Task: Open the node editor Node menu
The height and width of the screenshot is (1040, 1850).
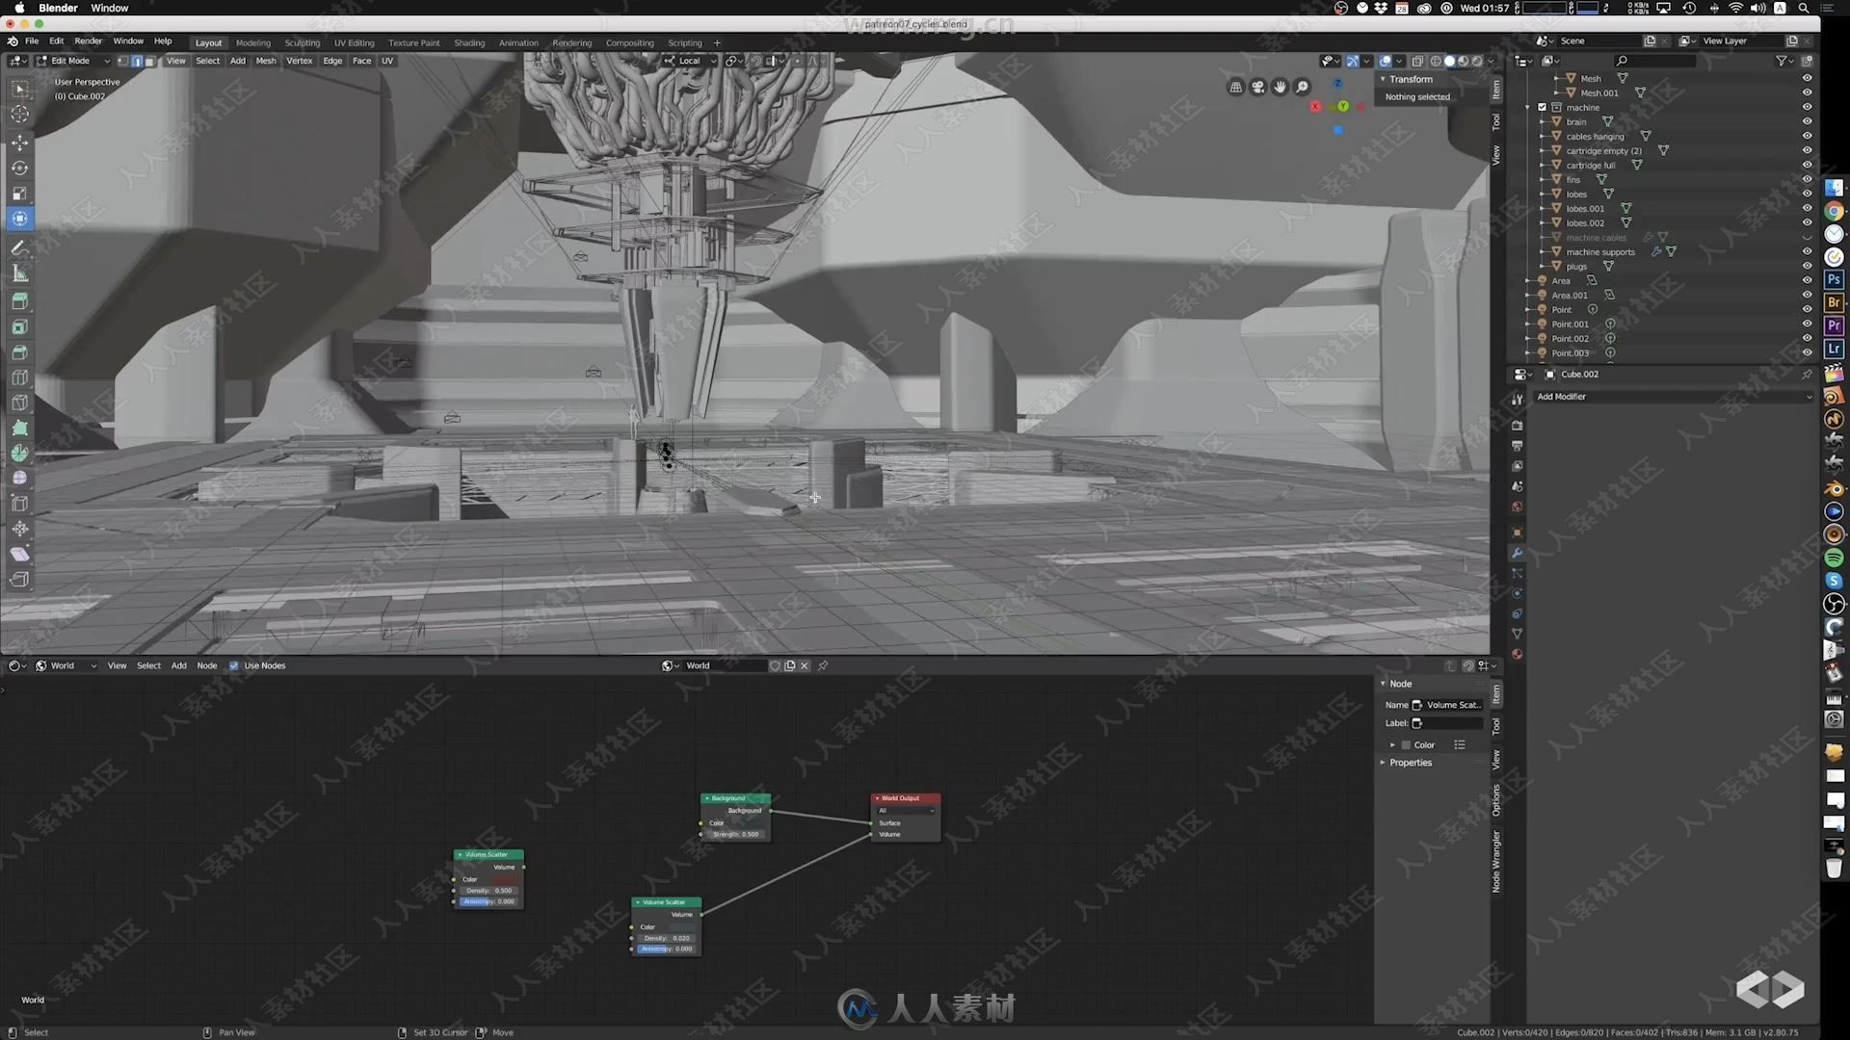Action: point(207,665)
